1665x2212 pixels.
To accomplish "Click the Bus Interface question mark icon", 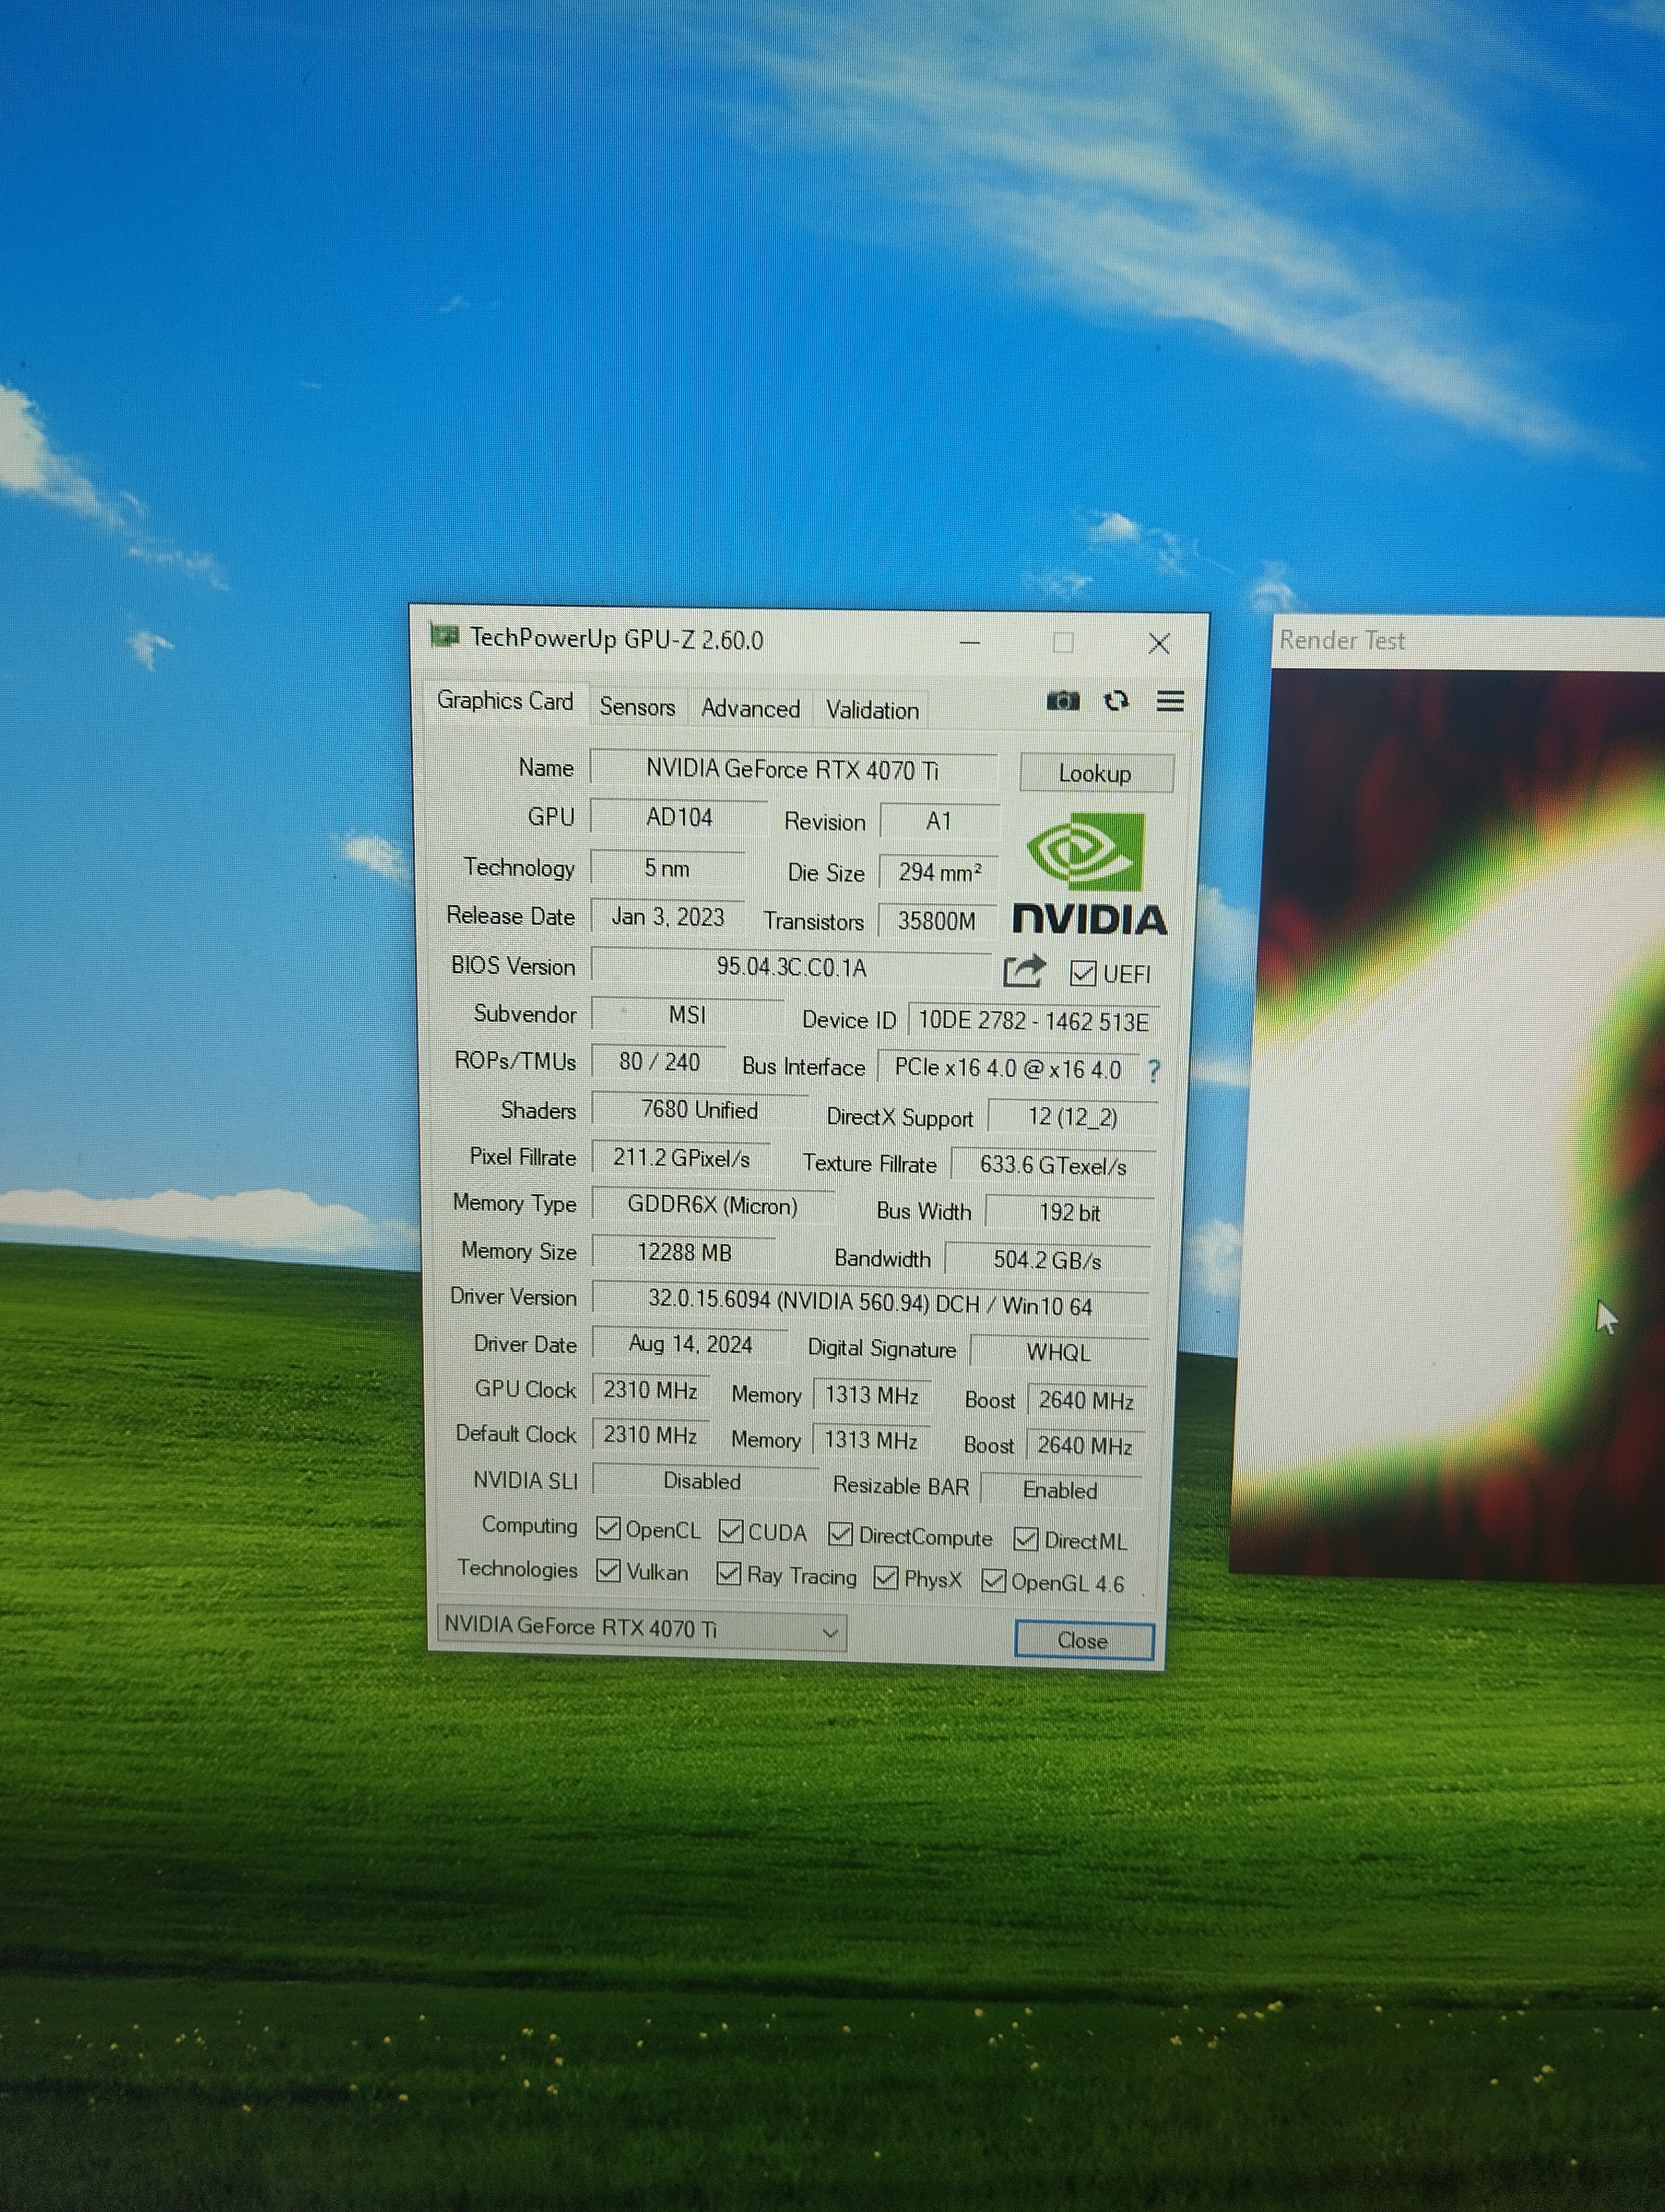I will pyautogui.click(x=1154, y=1071).
